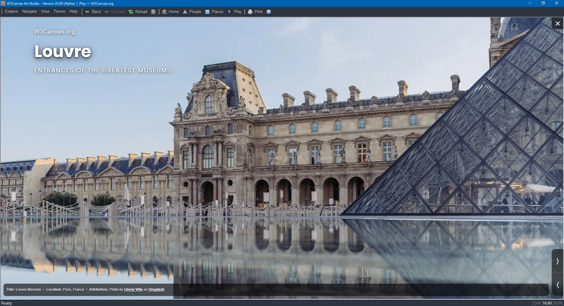Click the menu bar grip handle before Explore
This screenshot has width=564, height=306.
(x=2, y=12)
